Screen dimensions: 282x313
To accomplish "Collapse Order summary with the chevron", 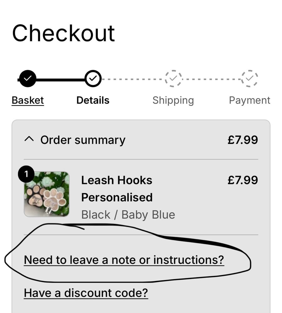I will (x=29, y=140).
